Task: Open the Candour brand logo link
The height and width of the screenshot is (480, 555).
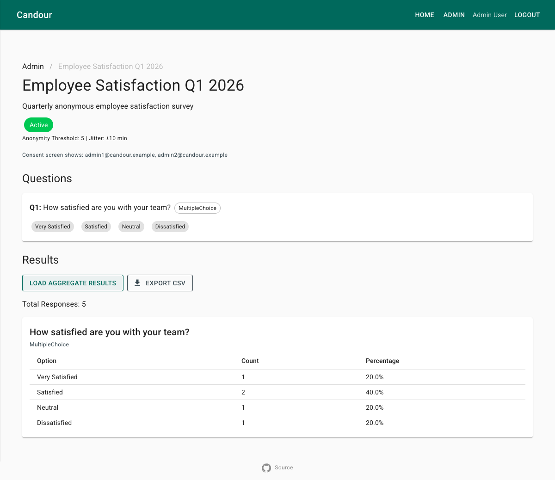Action: [x=34, y=15]
